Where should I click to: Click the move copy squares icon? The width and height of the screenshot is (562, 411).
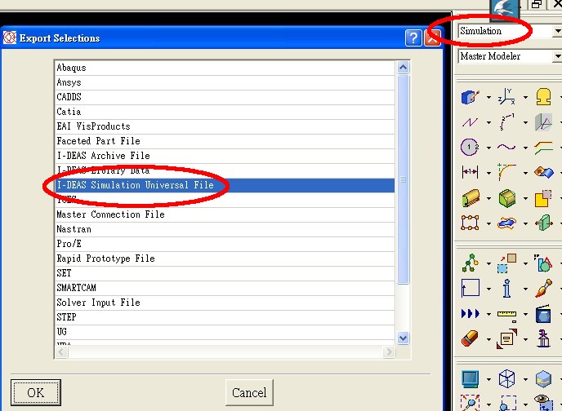[x=506, y=263]
